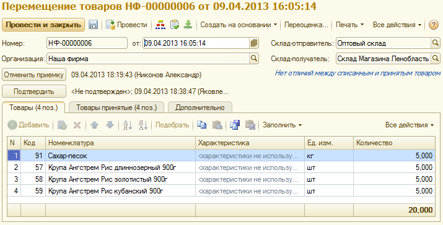Copy rows to clipboard icon
The width and height of the screenshot is (443, 225).
tap(201, 125)
